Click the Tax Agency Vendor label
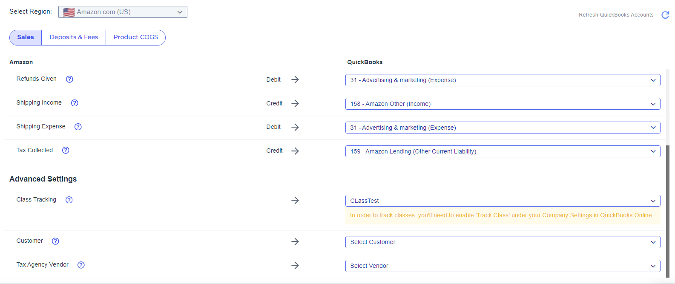 (43, 264)
